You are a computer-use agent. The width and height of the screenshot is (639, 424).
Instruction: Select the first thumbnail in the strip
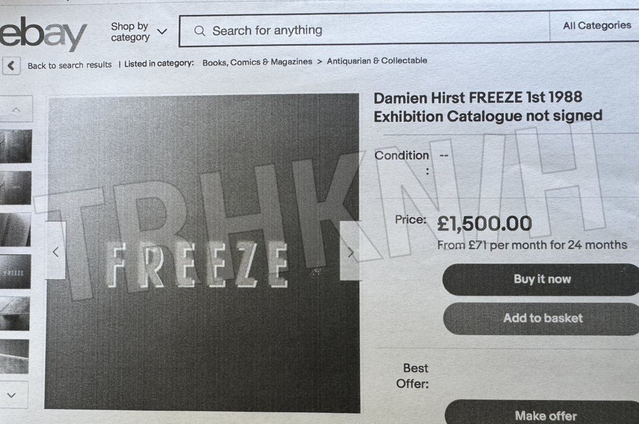point(15,146)
